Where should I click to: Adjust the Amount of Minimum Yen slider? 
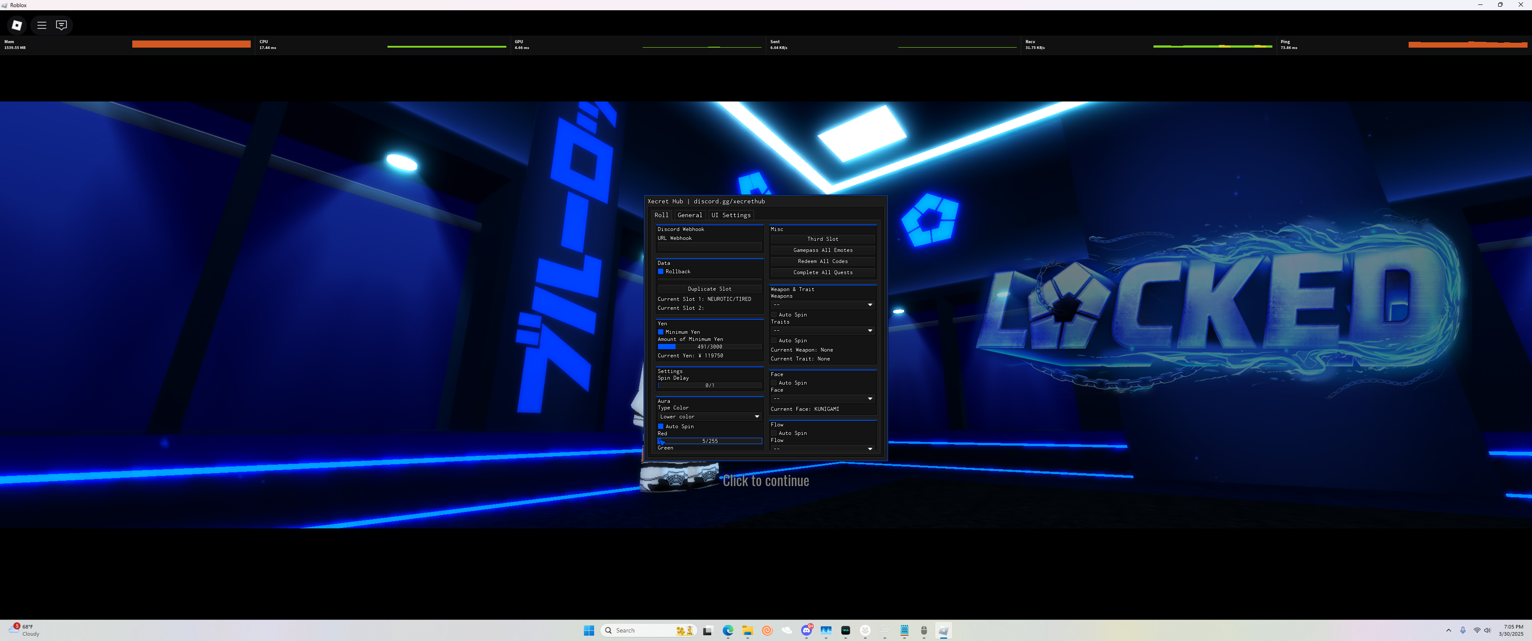(x=709, y=347)
